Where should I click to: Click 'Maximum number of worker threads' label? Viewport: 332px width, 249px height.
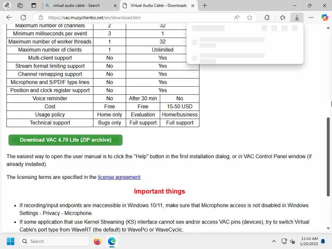coord(50,42)
